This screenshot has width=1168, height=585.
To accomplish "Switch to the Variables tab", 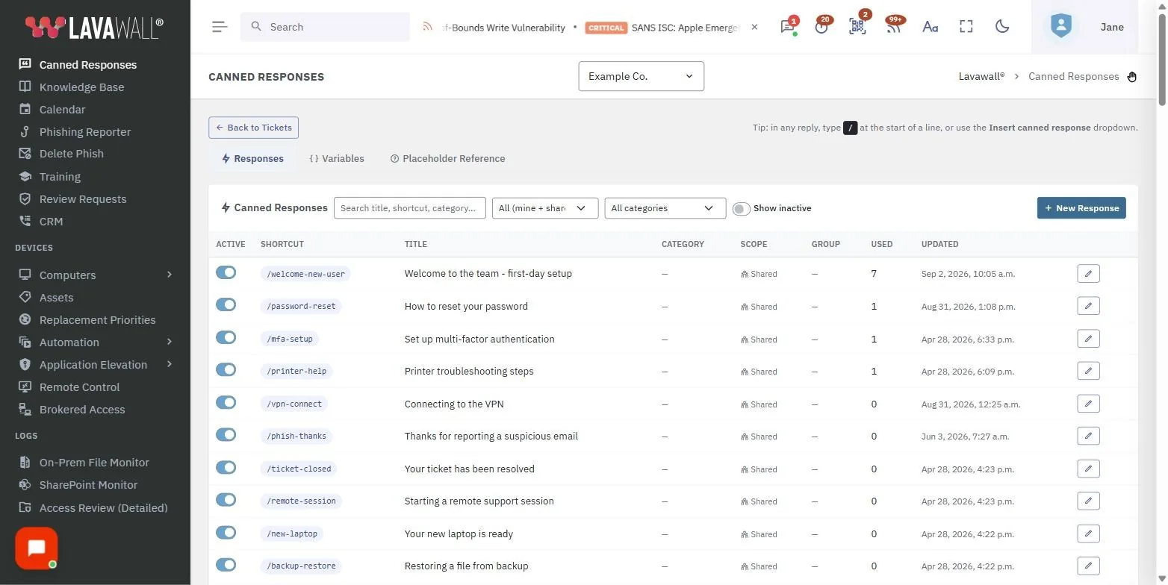I will pyautogui.click(x=337, y=158).
